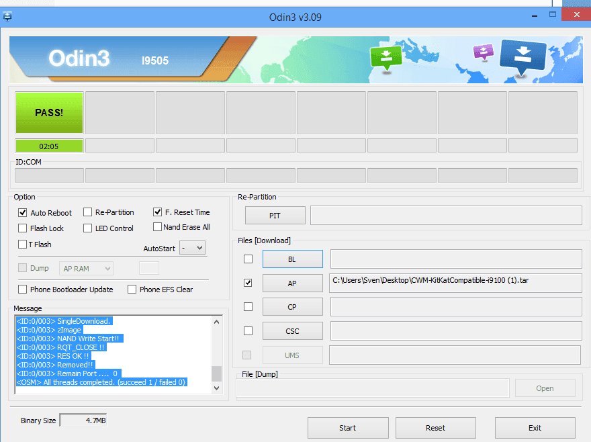Screen dimensions: 591x442
Task: Click the File Dump path field
Action: click(x=373, y=388)
